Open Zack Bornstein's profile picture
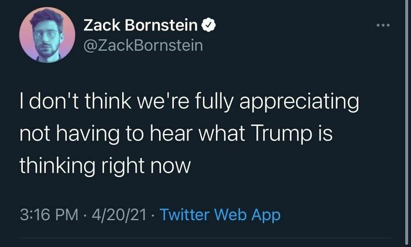411x247 pixels. click(47, 35)
